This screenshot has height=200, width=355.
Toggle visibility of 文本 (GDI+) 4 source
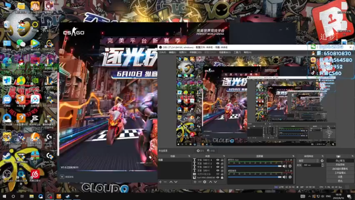point(218,160)
